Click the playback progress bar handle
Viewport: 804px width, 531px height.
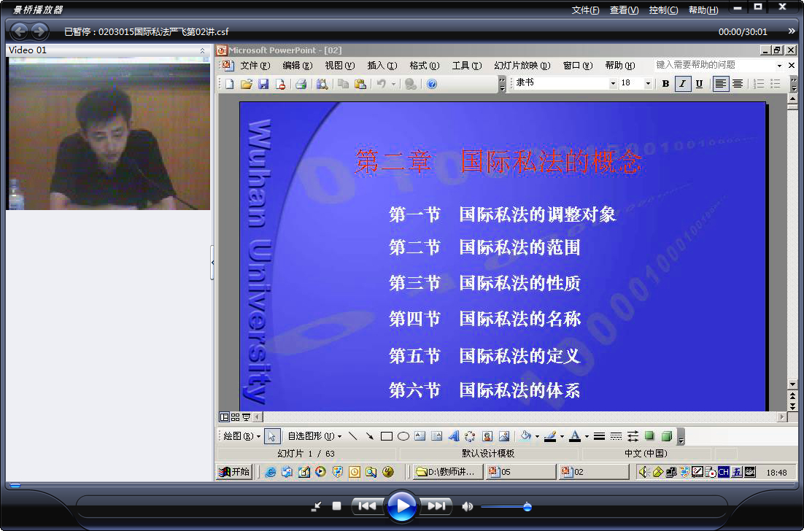[15, 485]
